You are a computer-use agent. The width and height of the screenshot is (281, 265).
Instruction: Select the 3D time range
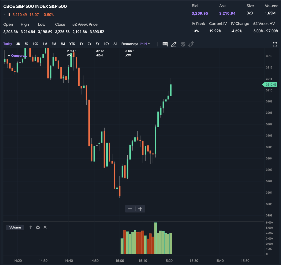tap(18, 44)
